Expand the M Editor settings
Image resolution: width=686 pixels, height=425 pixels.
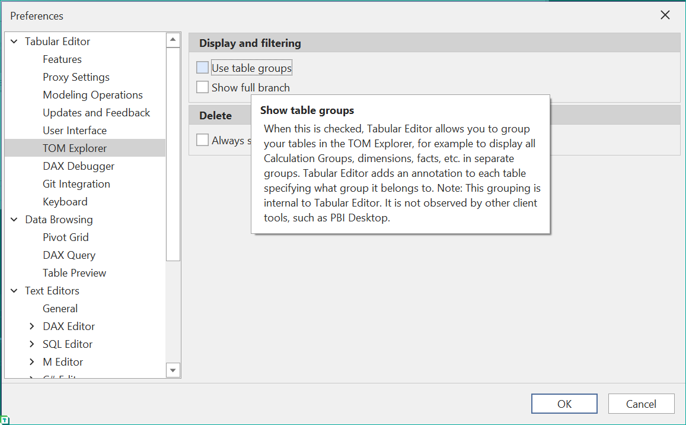point(31,361)
